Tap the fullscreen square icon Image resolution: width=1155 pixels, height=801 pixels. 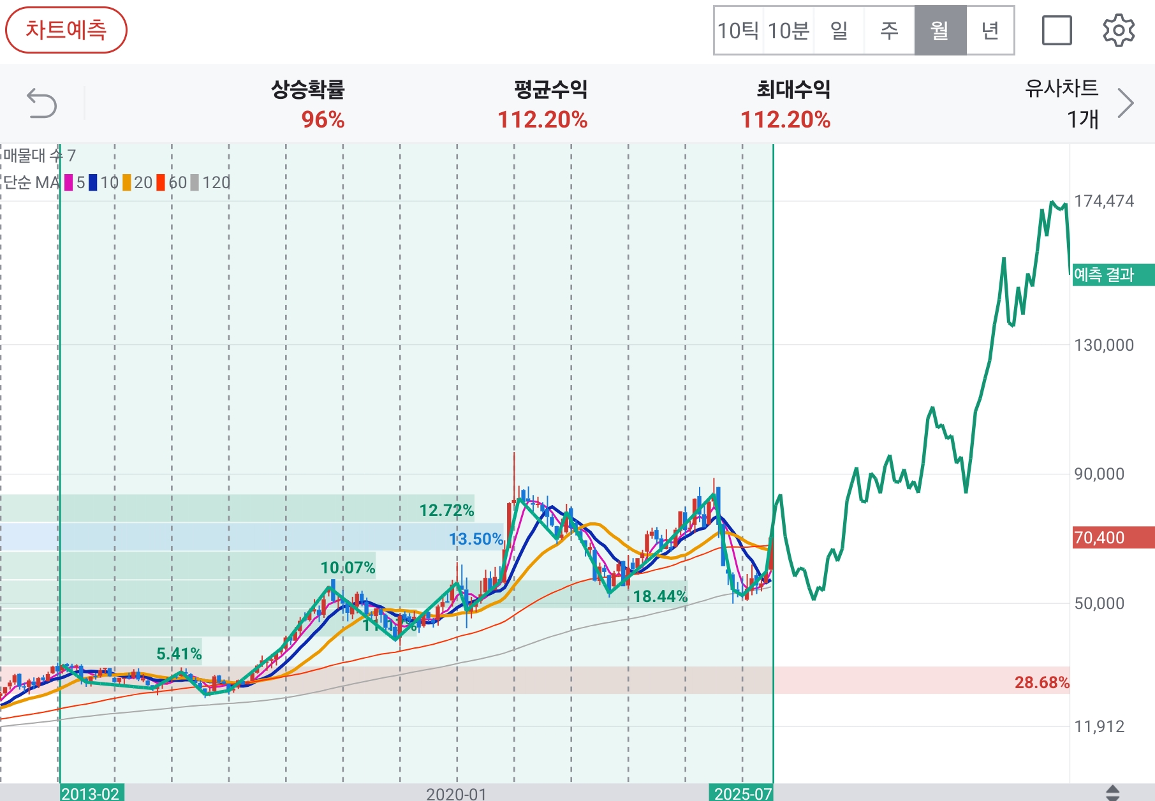pyautogui.click(x=1057, y=31)
